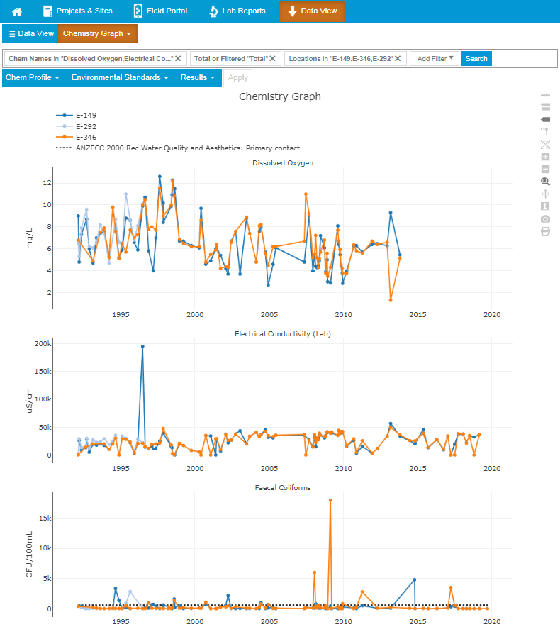
Task: Open the Lab Reports tab
Action: coord(237,11)
